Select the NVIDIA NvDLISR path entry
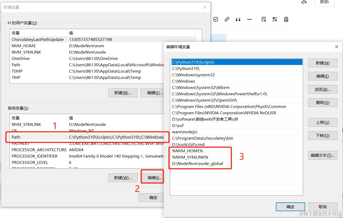Viewport: 343px width, 218px height. tap(237, 113)
